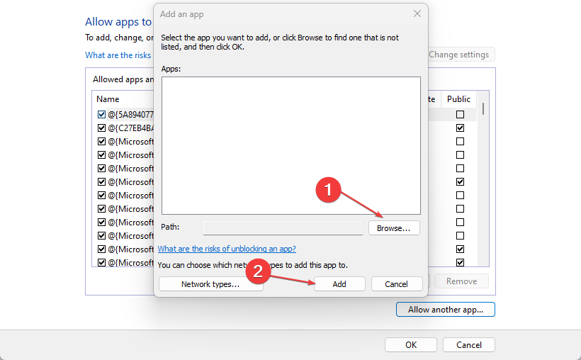Click into the Path text field
581x360 pixels.
283,228
